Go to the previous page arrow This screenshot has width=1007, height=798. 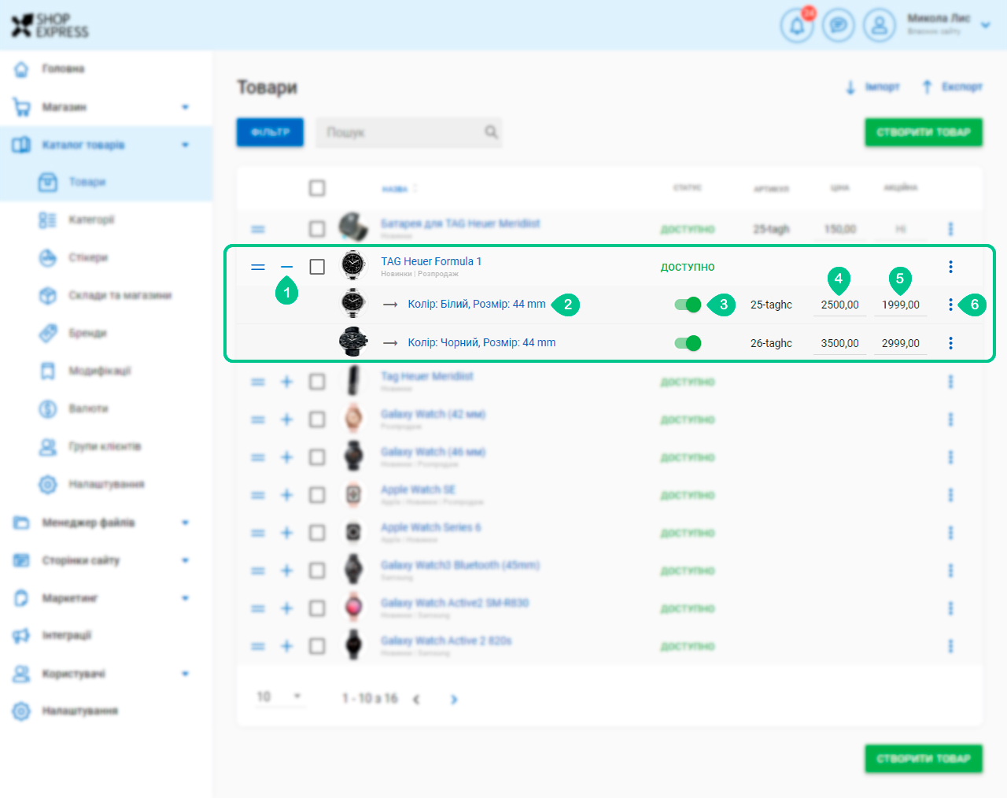click(x=416, y=699)
